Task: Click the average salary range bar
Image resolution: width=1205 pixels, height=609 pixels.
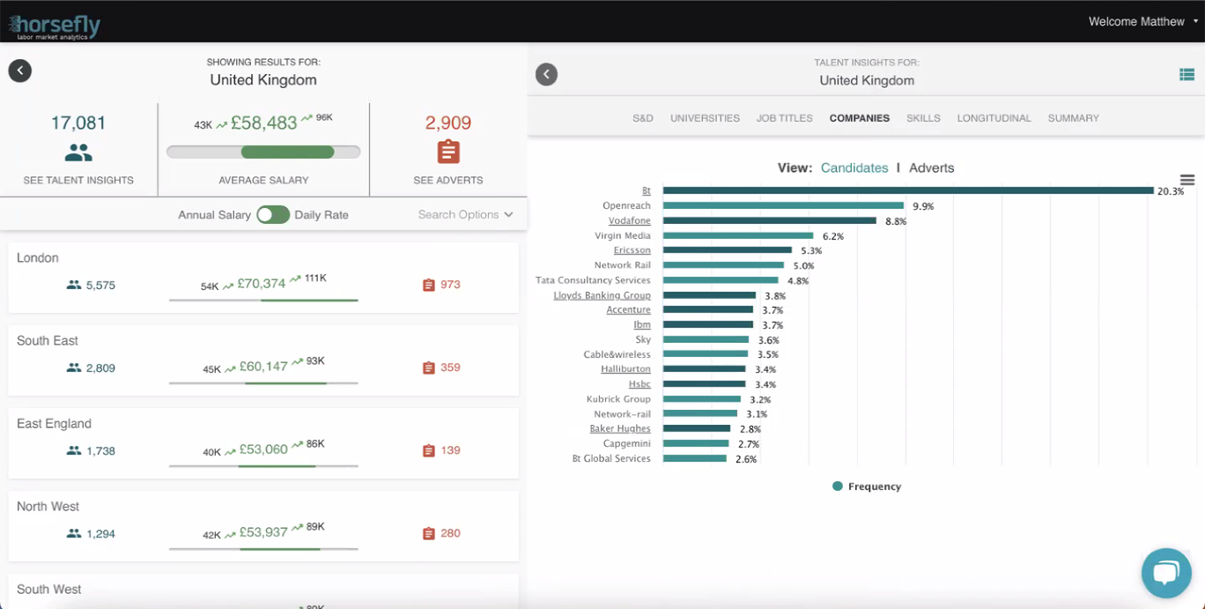Action: click(x=263, y=152)
